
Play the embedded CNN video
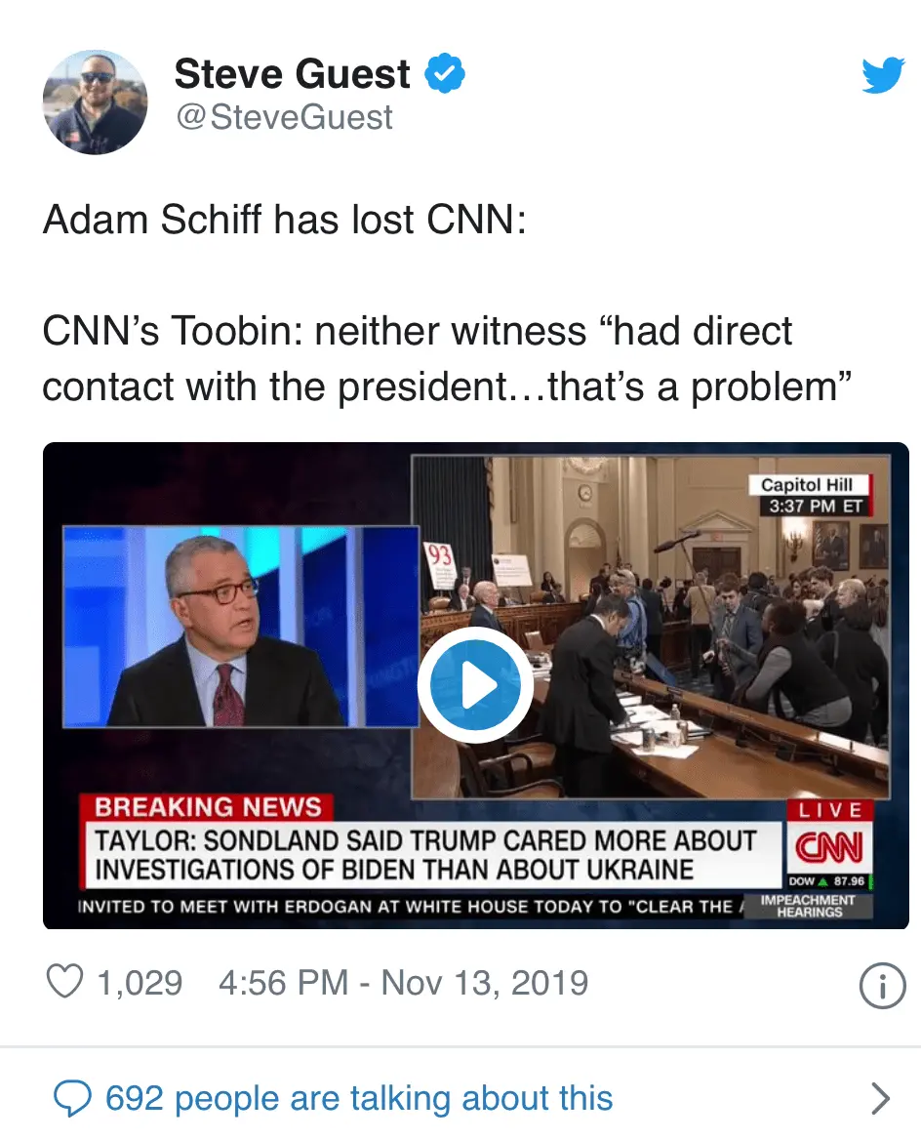(475, 686)
